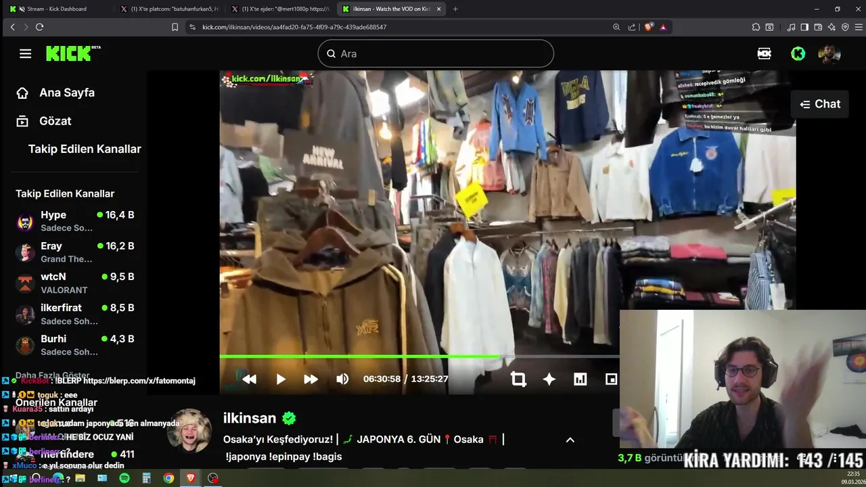Open OBS Studio from the taskbar
The image size is (866, 487).
coord(213,478)
